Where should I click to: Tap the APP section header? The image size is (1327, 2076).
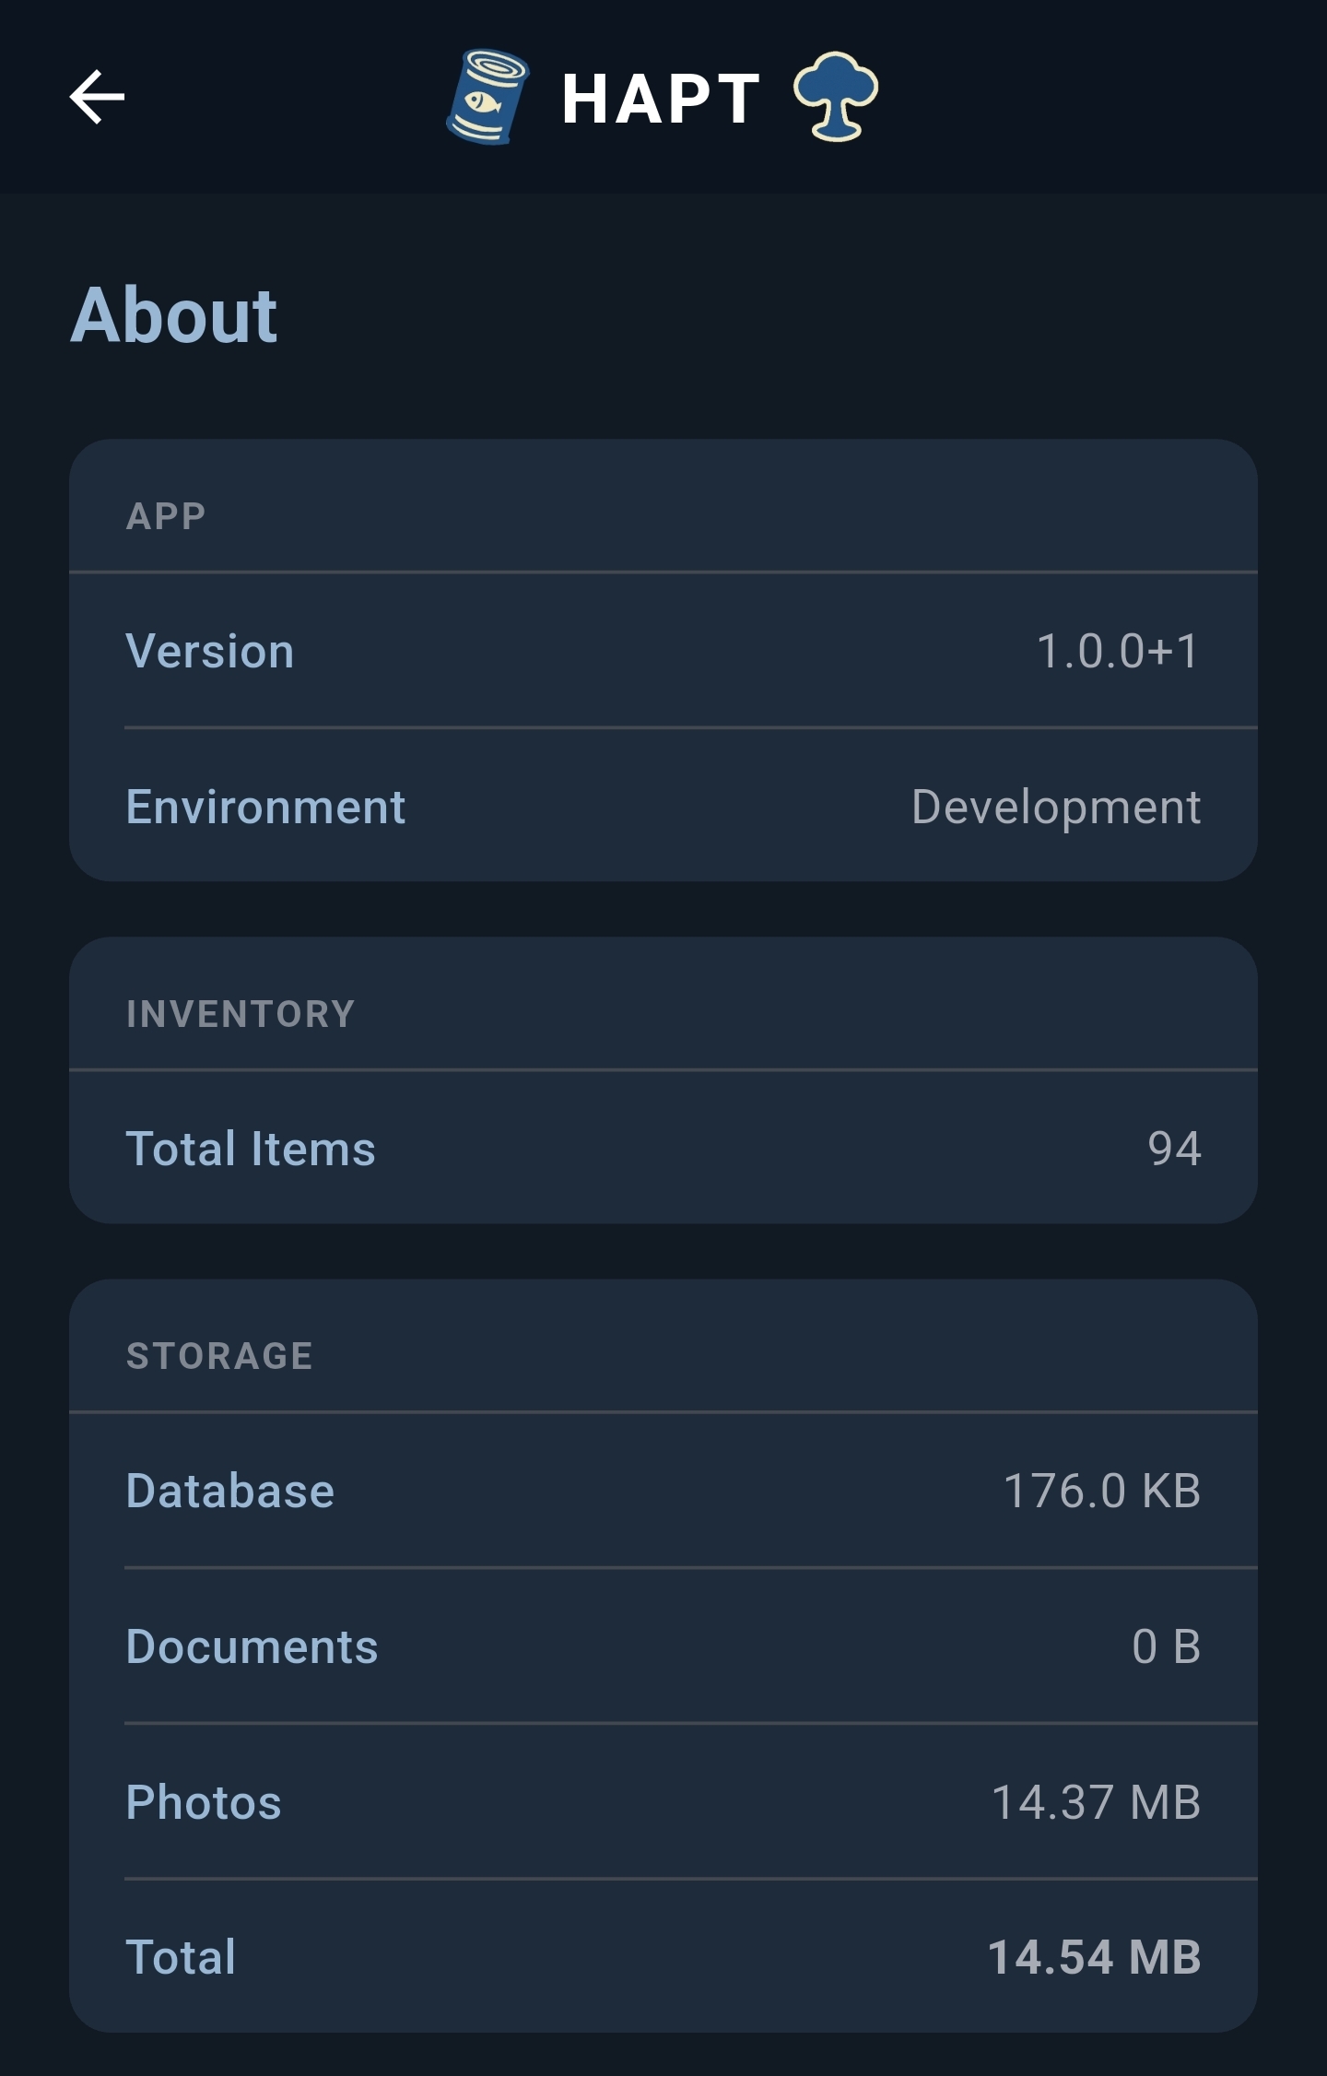coord(166,516)
